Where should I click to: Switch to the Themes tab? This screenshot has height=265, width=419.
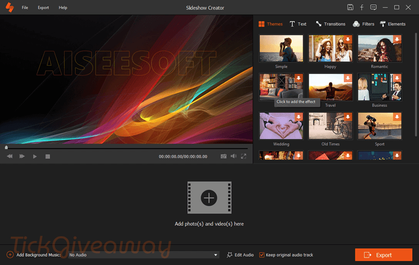coord(270,24)
